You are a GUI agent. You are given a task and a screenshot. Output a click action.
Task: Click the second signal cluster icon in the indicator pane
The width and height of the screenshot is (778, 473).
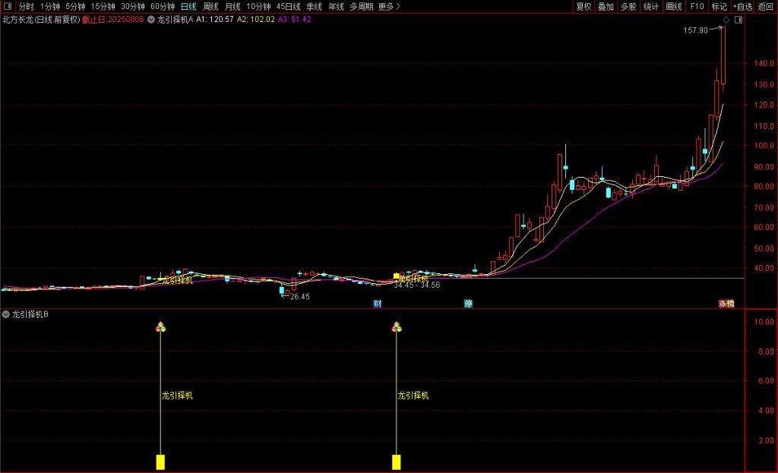(x=396, y=327)
